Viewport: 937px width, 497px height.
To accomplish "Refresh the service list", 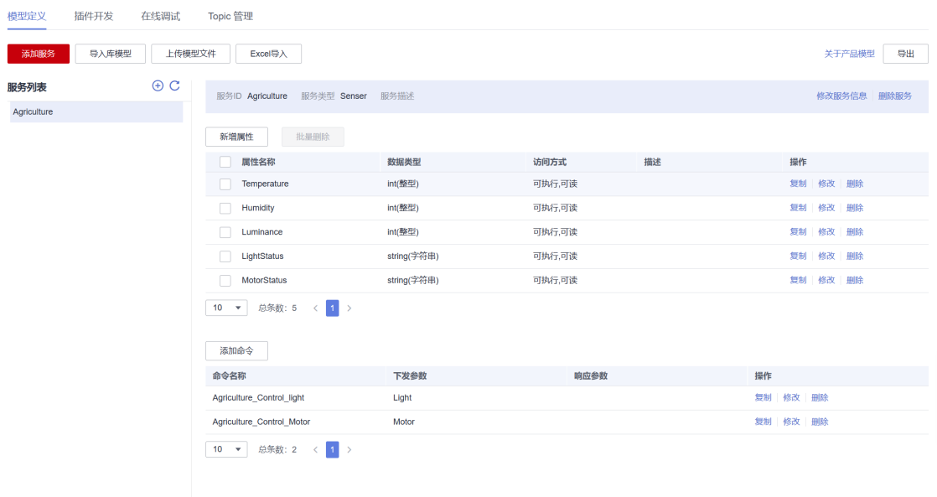I will pos(174,86).
